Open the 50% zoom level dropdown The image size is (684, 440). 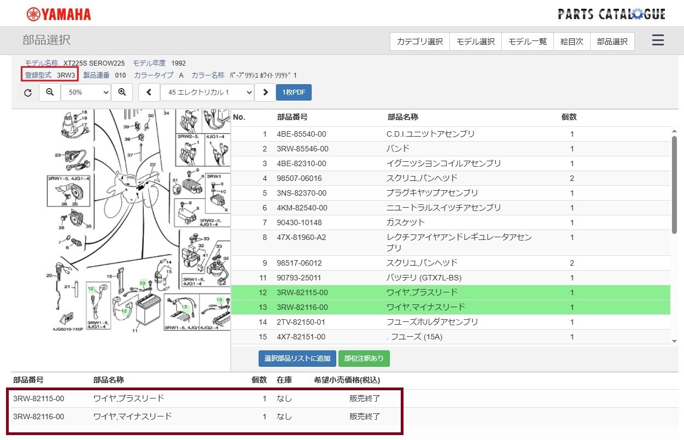86,92
